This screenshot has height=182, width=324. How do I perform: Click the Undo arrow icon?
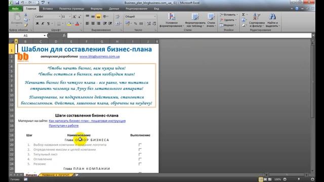pos(22,3)
